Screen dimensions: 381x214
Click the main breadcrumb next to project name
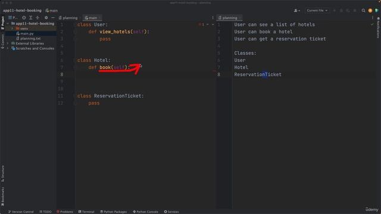click(x=52, y=11)
